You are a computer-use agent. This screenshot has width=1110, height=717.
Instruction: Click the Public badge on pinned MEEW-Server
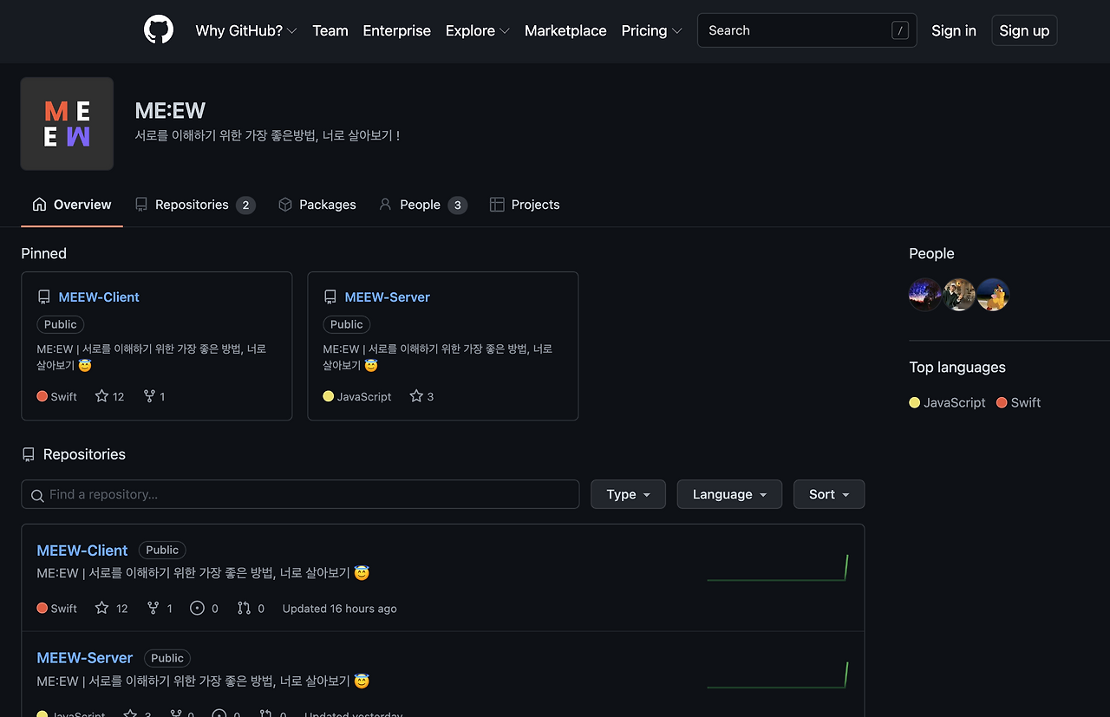click(x=347, y=324)
